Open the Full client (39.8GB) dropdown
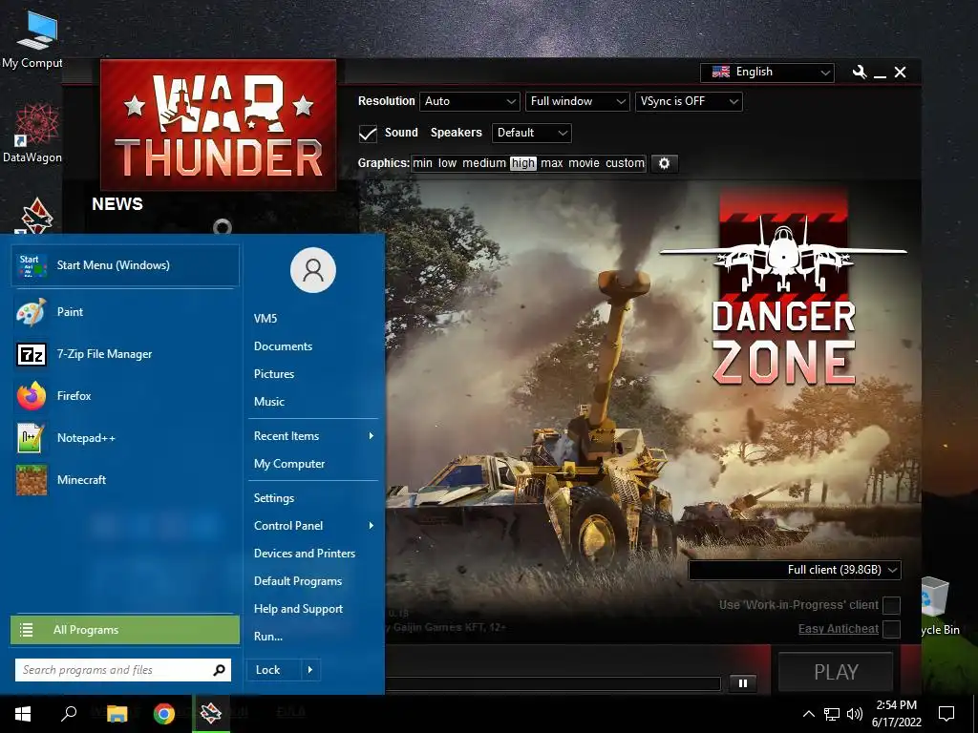The image size is (978, 733). coord(795,570)
